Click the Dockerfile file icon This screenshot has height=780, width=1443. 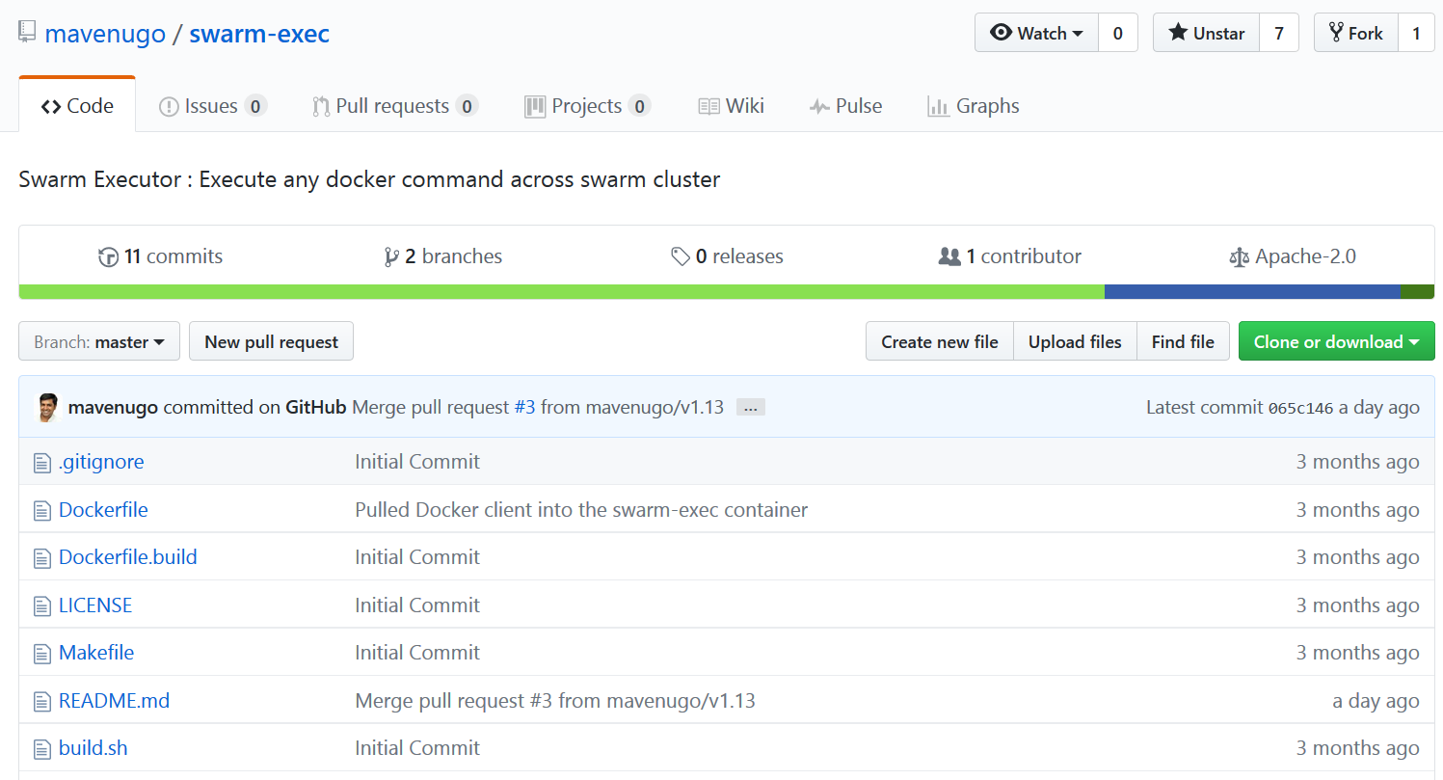[x=42, y=510]
